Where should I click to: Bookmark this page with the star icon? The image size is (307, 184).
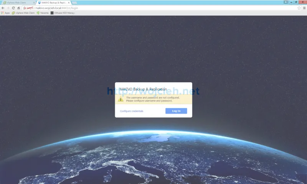coord(299,8)
